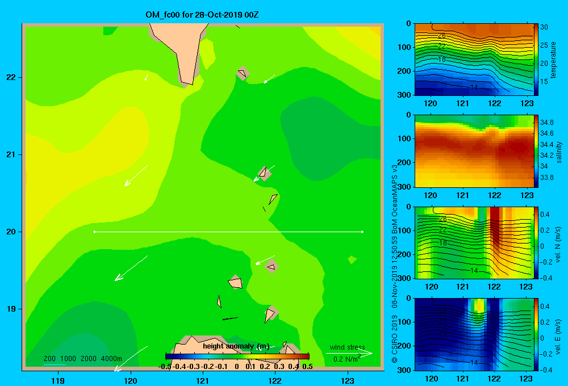Click the '34.8' tick on salinity colorbar
This screenshot has width=568, height=386.
point(546,123)
